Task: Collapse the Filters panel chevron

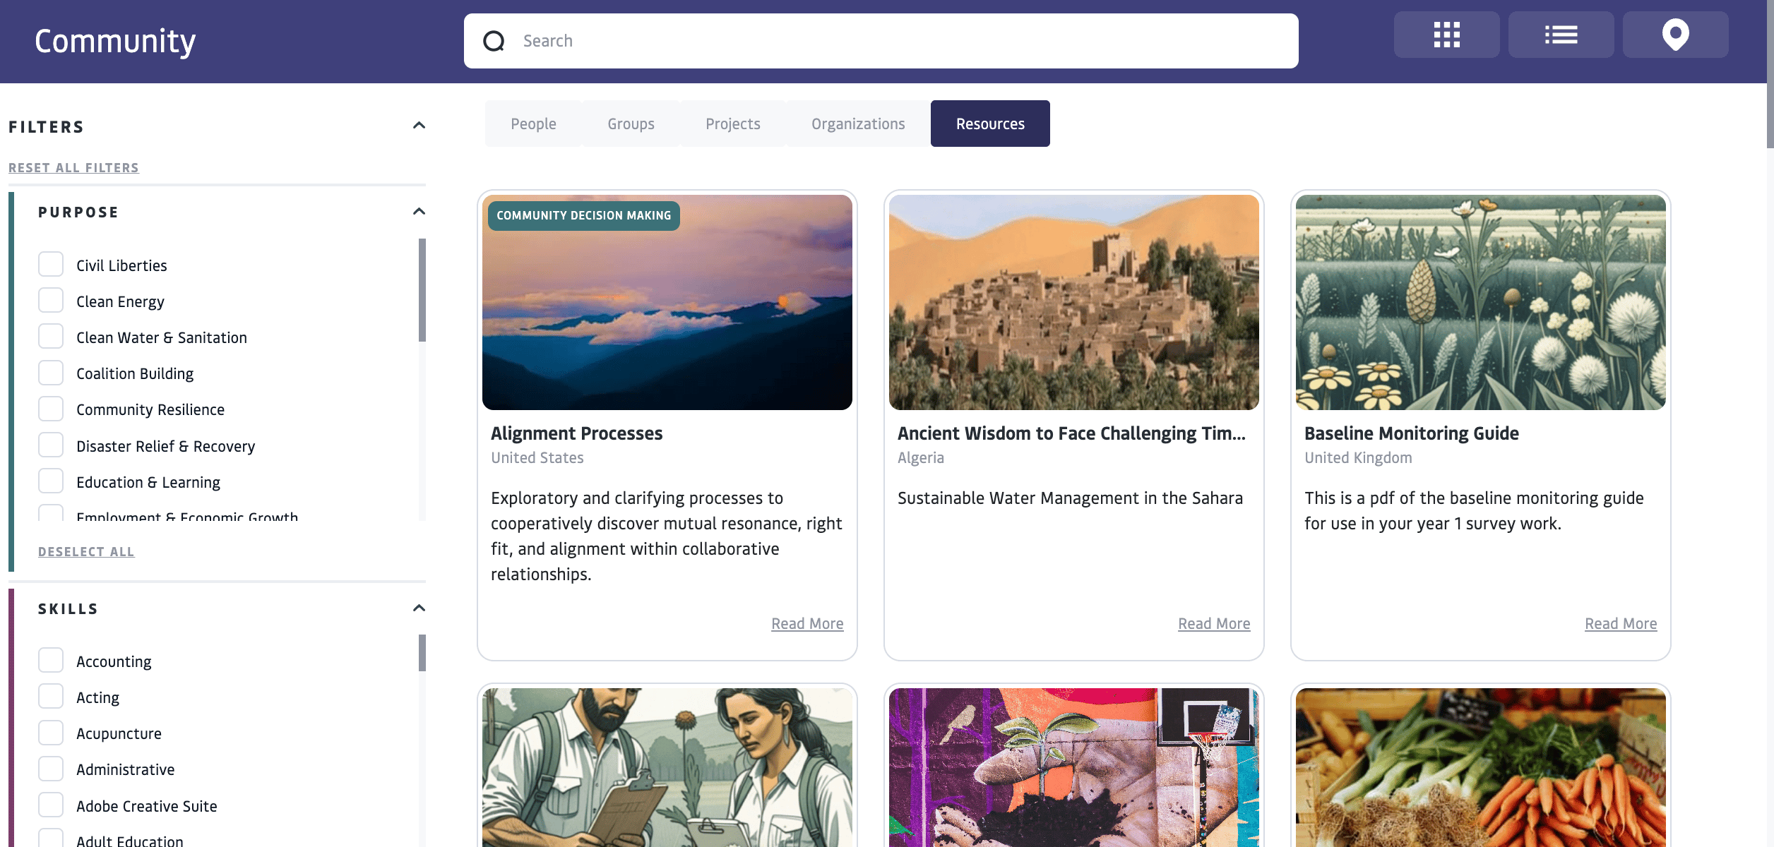Action: pos(419,126)
